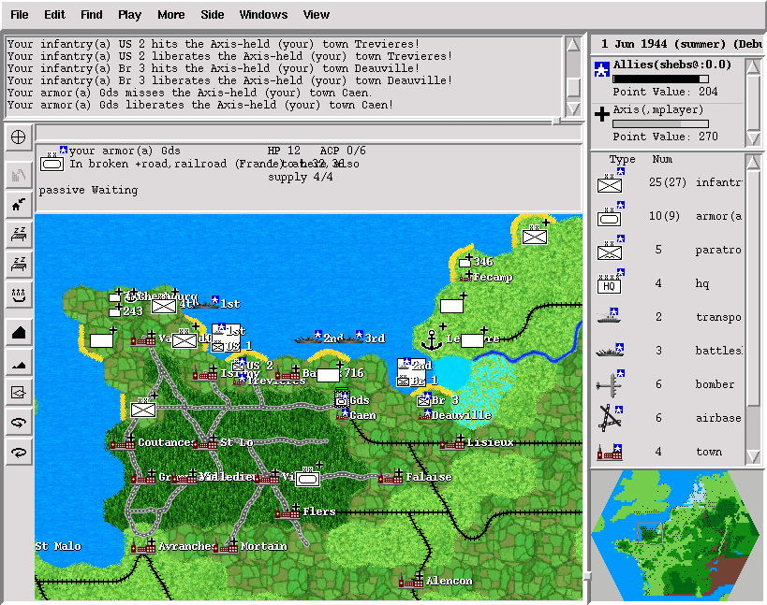Click unit type list scrollbar down arrow
The width and height of the screenshot is (767, 605).
coord(753,456)
